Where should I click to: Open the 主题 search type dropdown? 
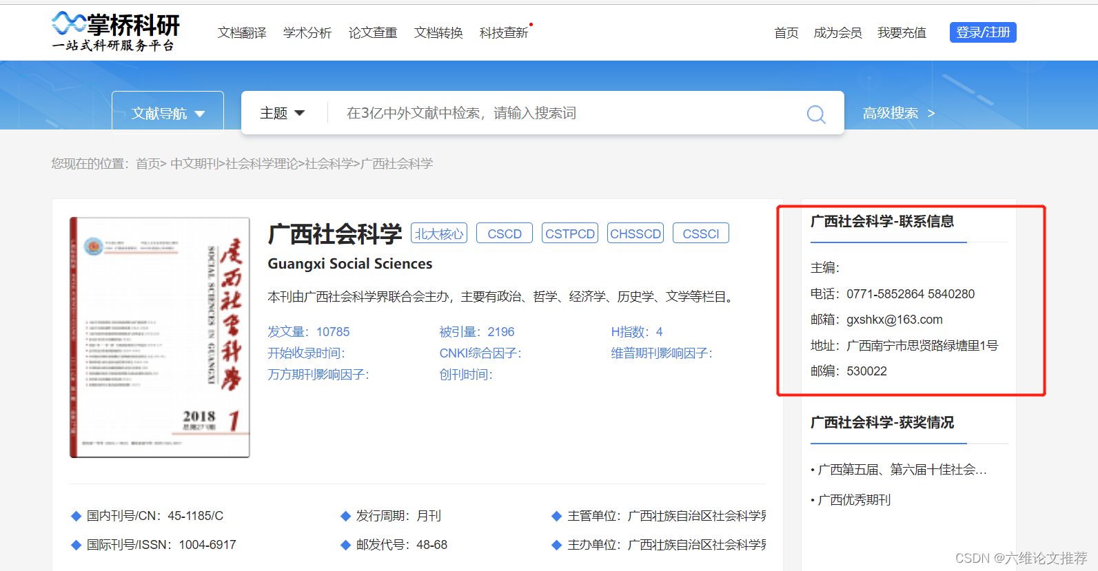pyautogui.click(x=282, y=113)
